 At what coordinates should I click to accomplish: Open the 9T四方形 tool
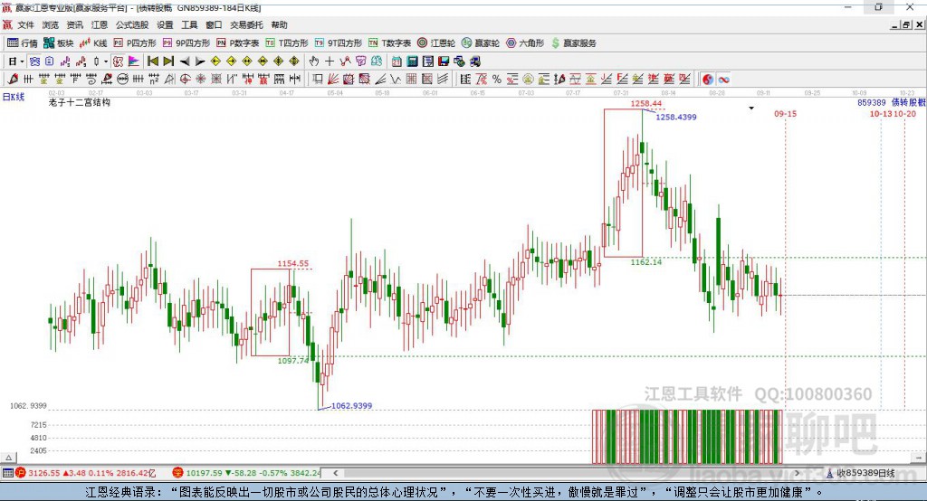coord(339,43)
